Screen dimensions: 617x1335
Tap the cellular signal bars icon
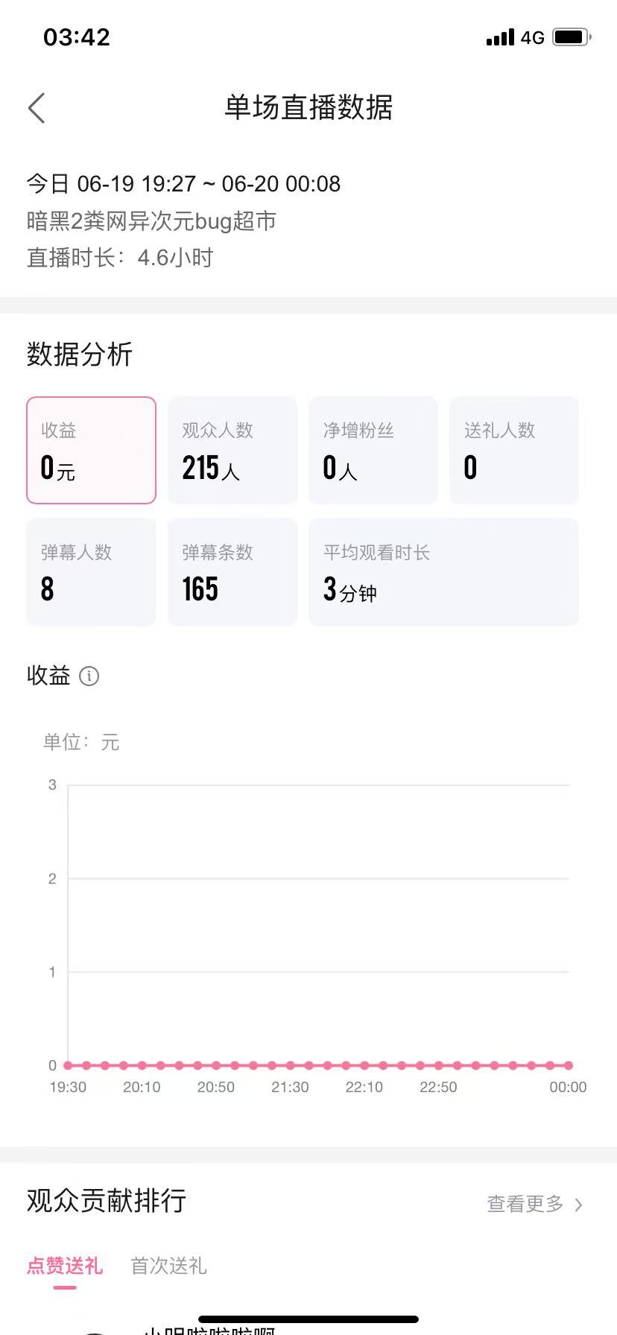pyautogui.click(x=500, y=37)
